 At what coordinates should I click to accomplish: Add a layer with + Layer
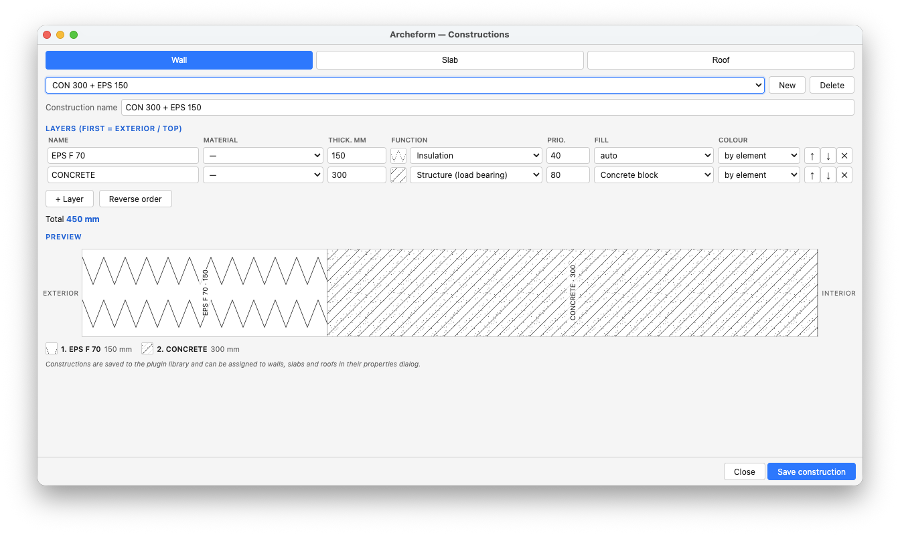[x=70, y=199]
